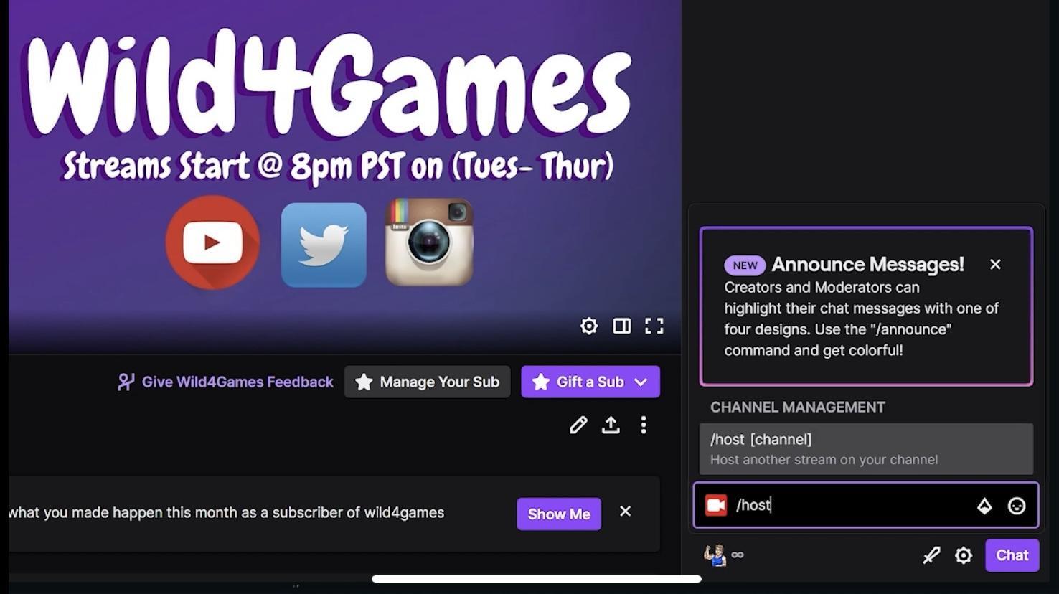Click the Show Me button
The image size is (1059, 594).
coord(559,514)
